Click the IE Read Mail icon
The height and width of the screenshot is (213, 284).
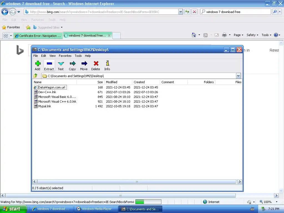pyautogui.click(x=217, y=35)
